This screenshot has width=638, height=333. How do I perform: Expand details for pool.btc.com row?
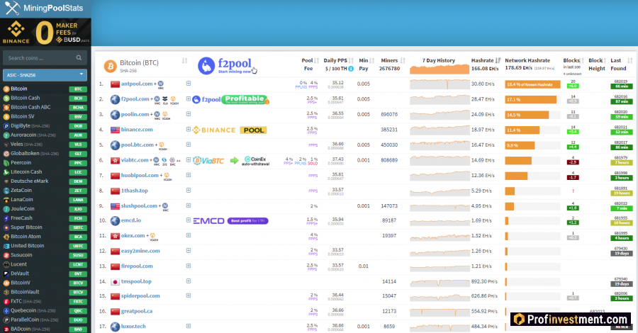(189, 145)
